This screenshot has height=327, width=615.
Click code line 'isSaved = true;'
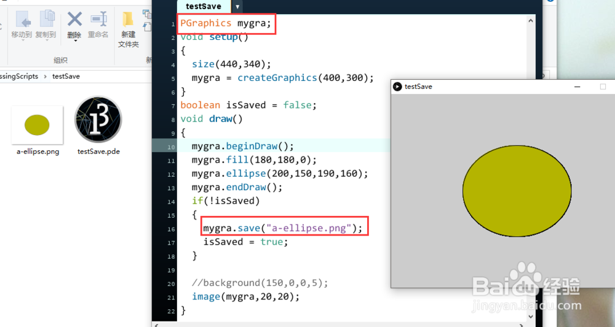245,242
